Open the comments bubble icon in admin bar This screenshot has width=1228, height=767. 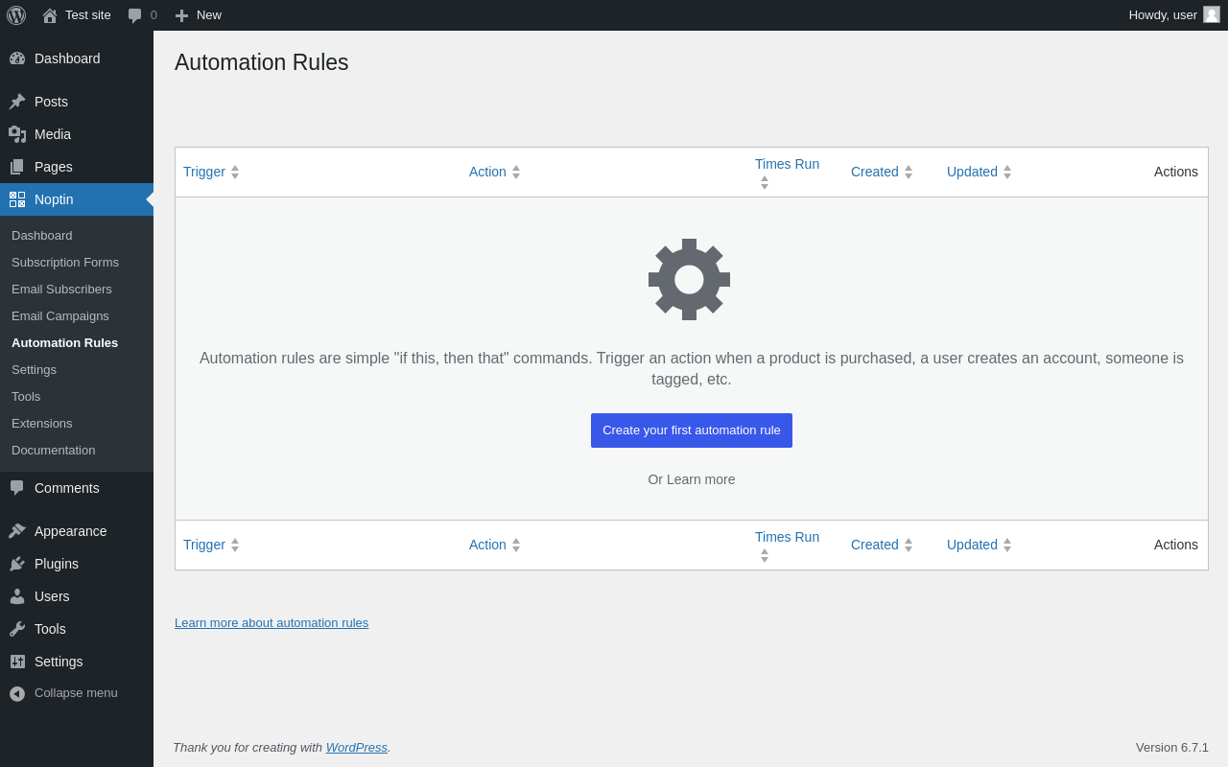[x=135, y=15]
